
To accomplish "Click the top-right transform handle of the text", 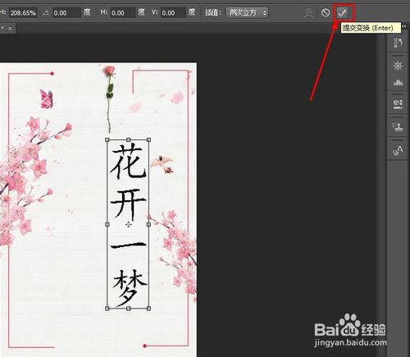I will pos(148,140).
